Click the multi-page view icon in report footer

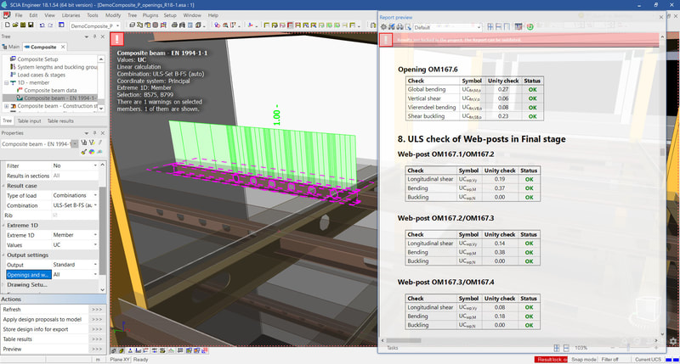pos(557,348)
